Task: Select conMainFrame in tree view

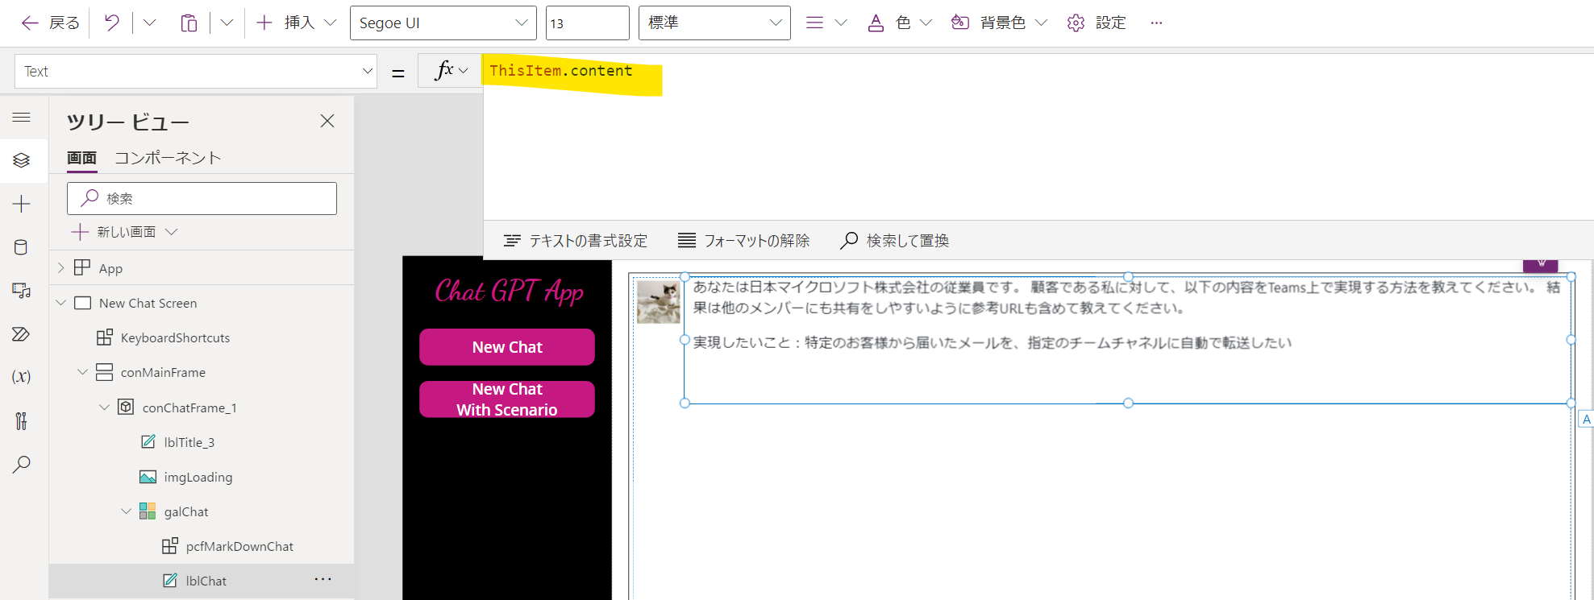Action: click(x=163, y=373)
